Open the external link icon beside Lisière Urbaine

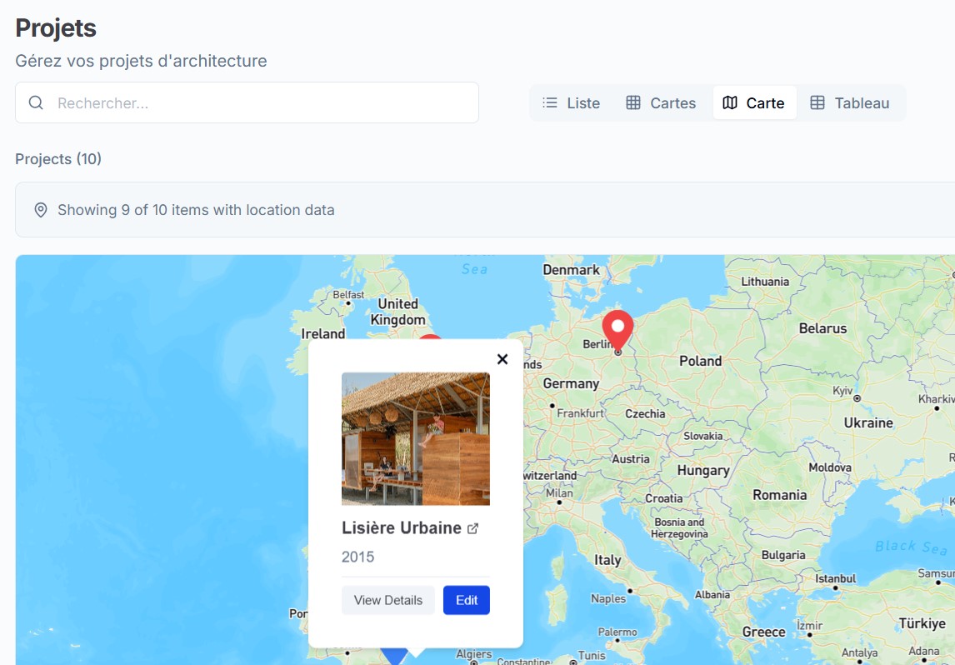click(x=473, y=529)
